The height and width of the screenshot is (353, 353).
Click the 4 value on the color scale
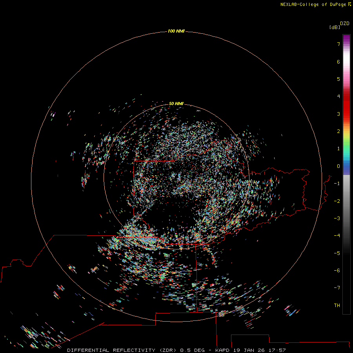coord(338,96)
